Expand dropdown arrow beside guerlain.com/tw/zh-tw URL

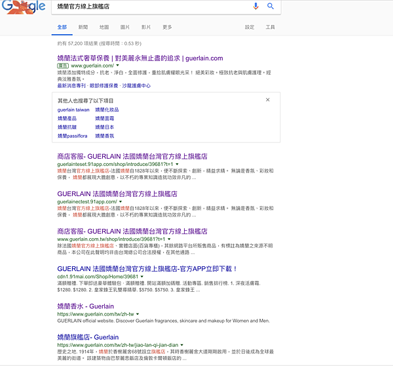point(138,314)
